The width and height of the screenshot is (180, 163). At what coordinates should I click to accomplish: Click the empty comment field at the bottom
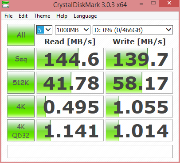click(90, 152)
